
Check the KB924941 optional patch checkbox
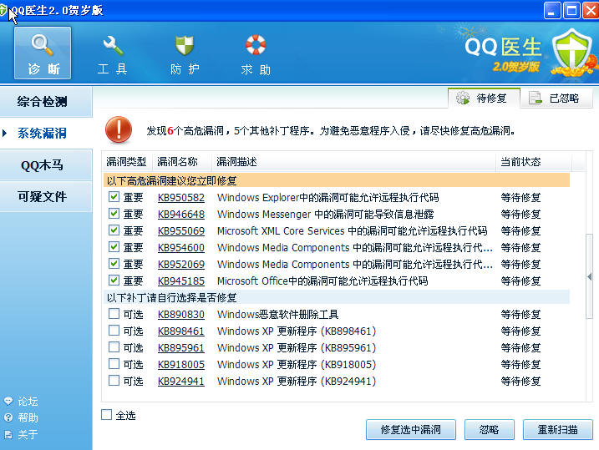[114, 381]
